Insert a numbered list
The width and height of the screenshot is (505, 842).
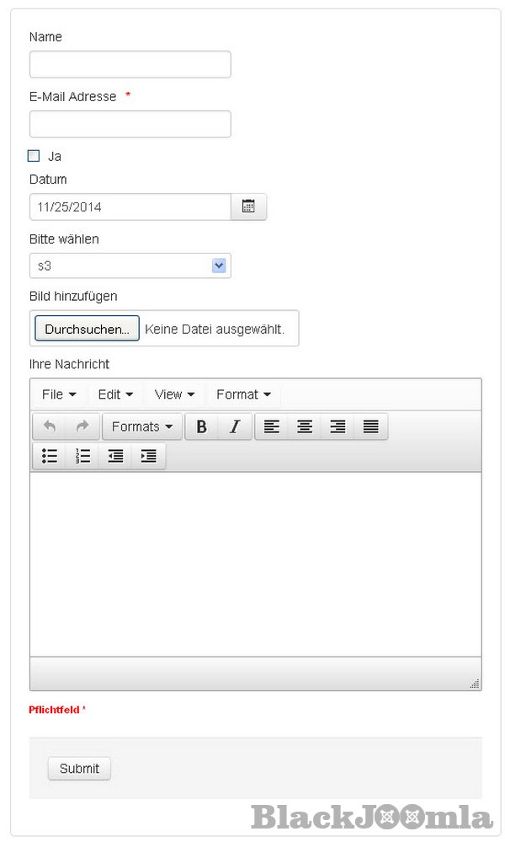[x=82, y=456]
